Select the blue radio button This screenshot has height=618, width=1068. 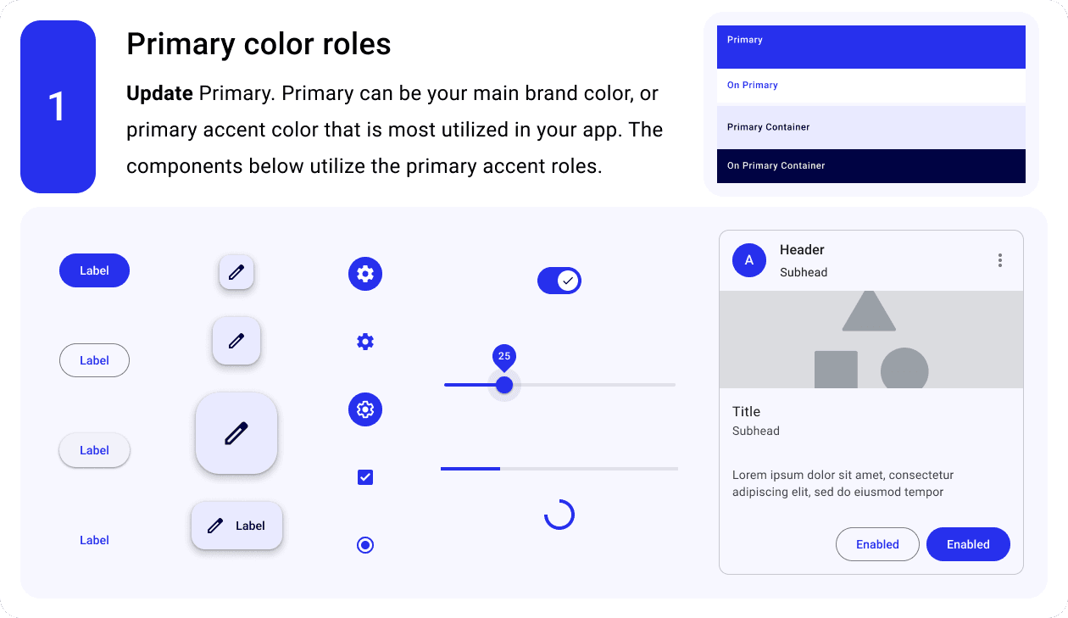pos(365,545)
